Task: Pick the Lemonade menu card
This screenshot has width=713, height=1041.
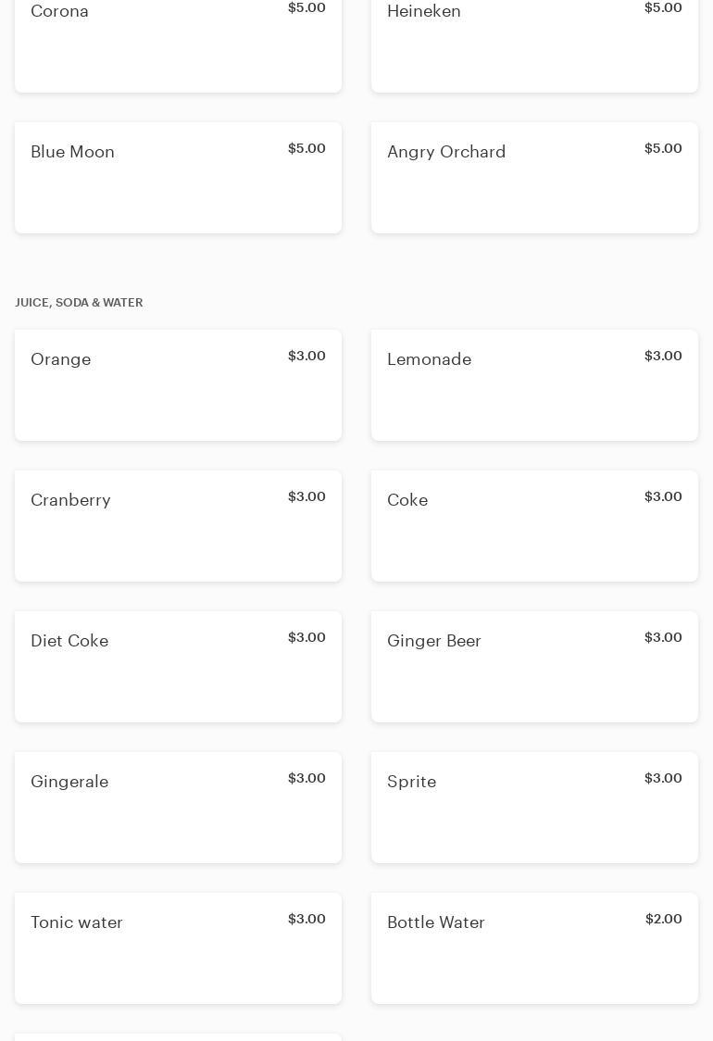Action: [534, 385]
